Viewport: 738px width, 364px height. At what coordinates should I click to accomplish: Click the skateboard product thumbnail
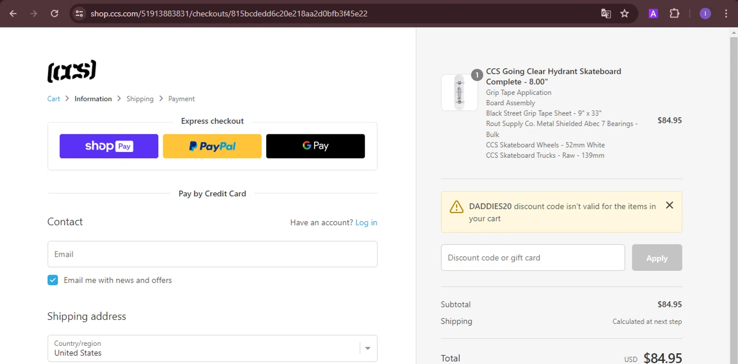click(x=460, y=92)
